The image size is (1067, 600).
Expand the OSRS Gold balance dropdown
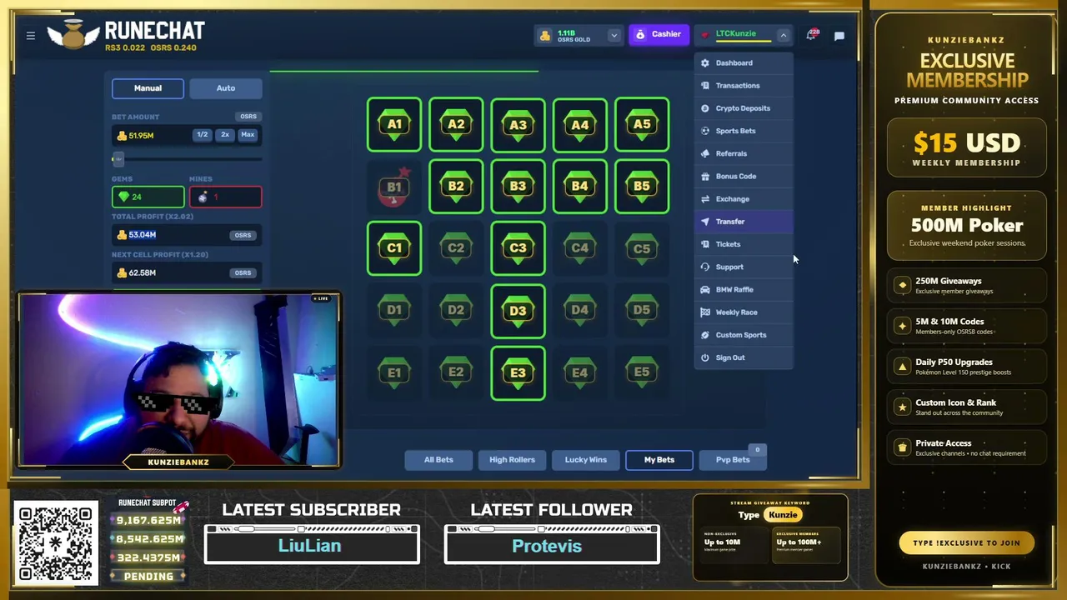(614, 35)
